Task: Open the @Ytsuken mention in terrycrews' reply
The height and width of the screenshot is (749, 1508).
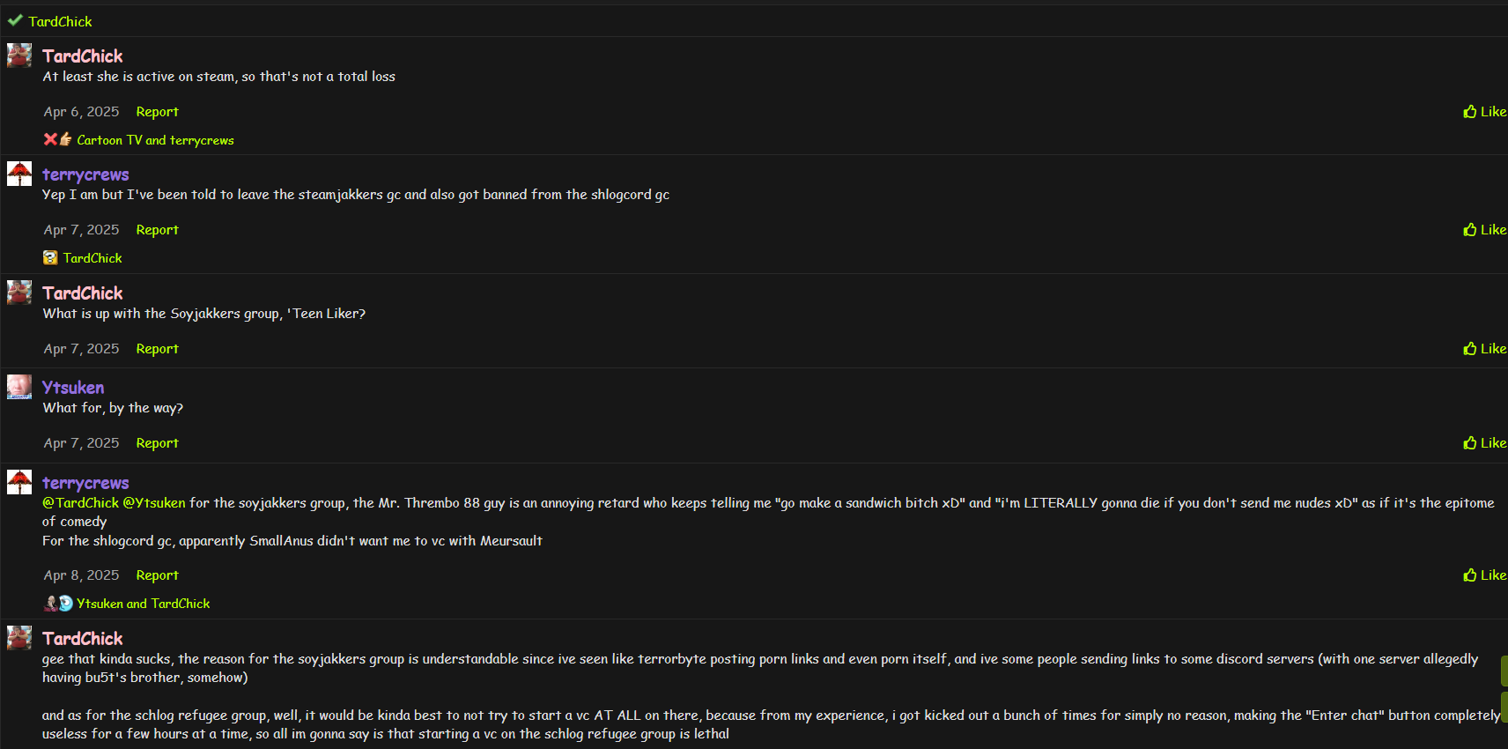Action: click(x=154, y=503)
